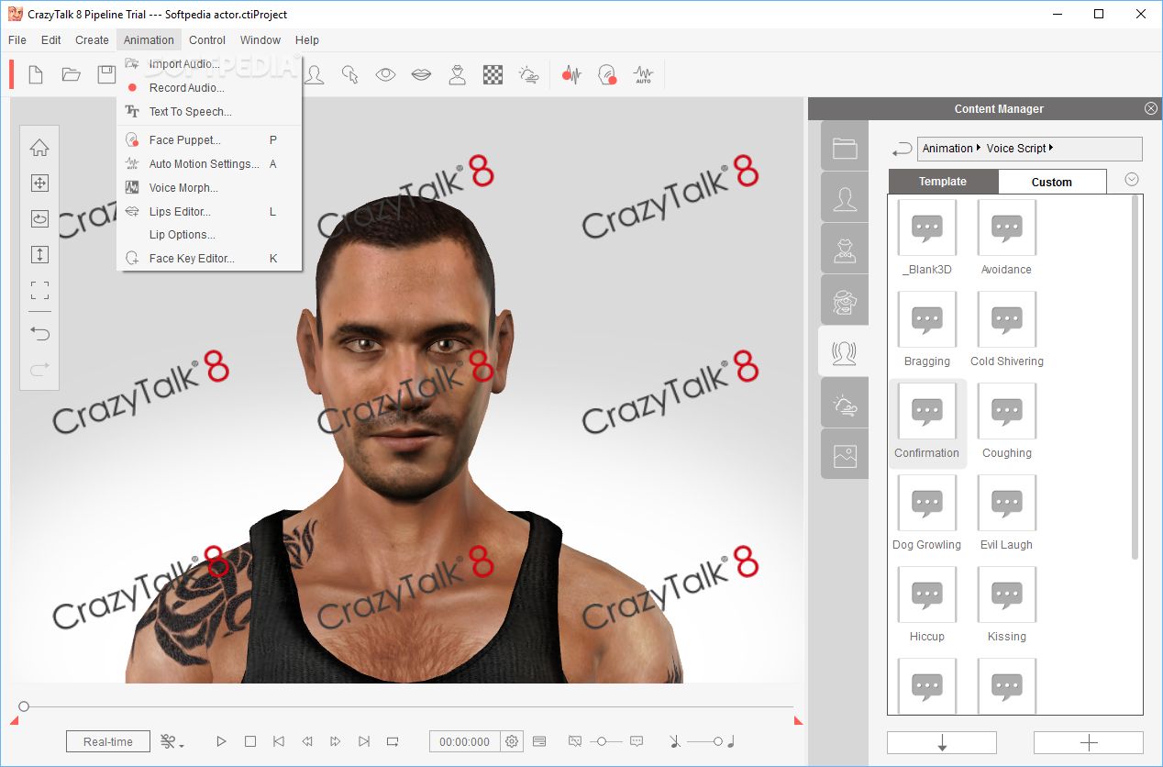Click the undo arrow in viewport tools

pyautogui.click(x=39, y=333)
